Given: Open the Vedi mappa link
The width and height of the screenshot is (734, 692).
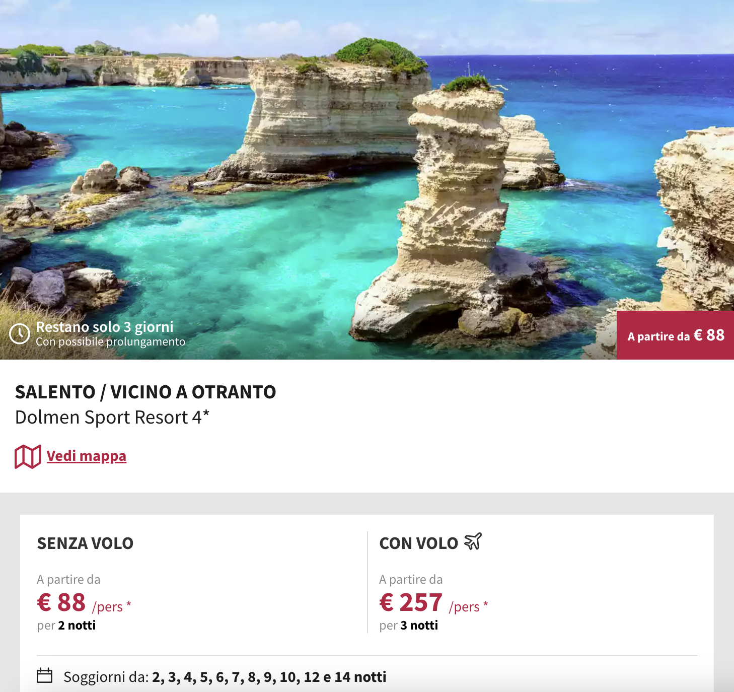Looking at the screenshot, I should [x=86, y=456].
